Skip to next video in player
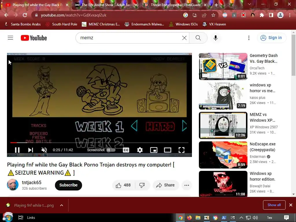The width and height of the screenshot is (296, 222). (31, 150)
